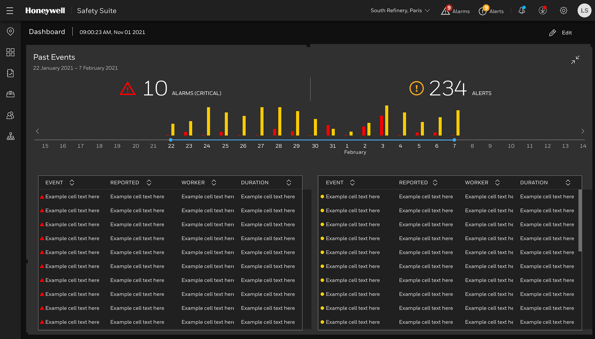Open the Alerts header item
Viewport: 595px width, 339px height.
pos(491,11)
